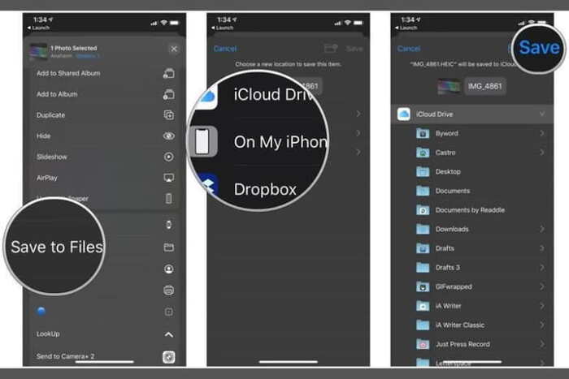Choose the Add to Shared Album label
Image resolution: width=569 pixels, height=379 pixels.
pyautogui.click(x=68, y=73)
